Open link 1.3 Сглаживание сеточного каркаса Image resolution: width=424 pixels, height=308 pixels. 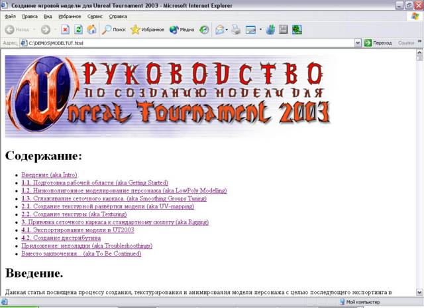(114, 198)
